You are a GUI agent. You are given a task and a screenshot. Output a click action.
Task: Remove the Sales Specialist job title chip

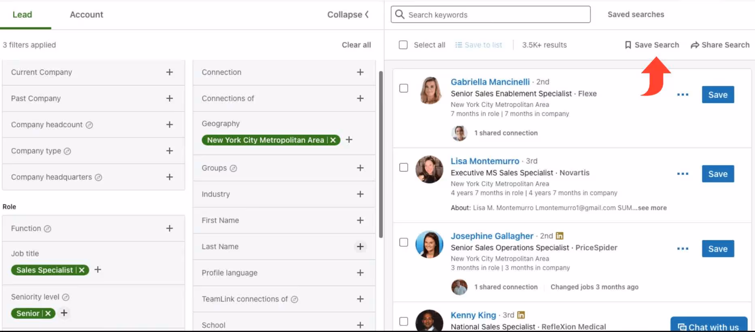click(x=82, y=270)
